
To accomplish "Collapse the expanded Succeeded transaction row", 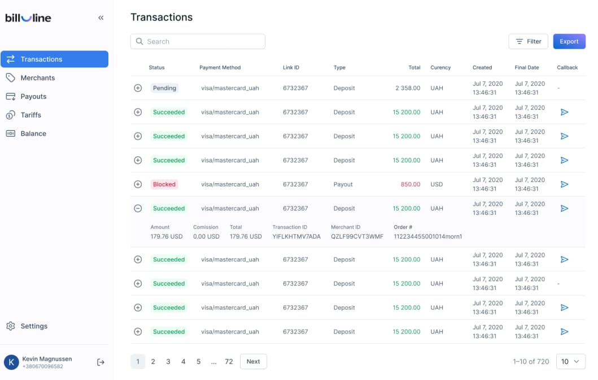I will point(138,209).
